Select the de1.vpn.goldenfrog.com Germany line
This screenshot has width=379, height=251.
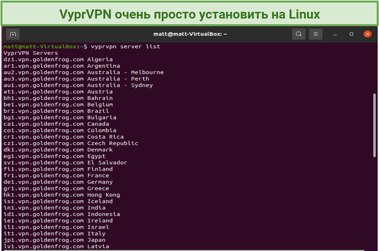pyautogui.click(x=58, y=182)
